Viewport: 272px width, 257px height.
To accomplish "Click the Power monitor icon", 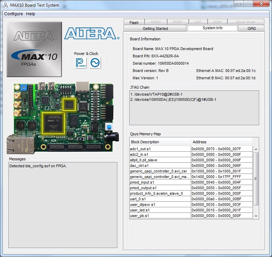I will pos(81,63).
